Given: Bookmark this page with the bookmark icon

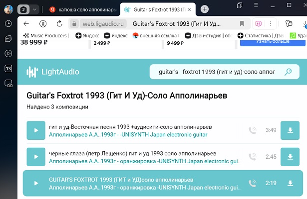Looking at the screenshot, I should tap(242, 23).
